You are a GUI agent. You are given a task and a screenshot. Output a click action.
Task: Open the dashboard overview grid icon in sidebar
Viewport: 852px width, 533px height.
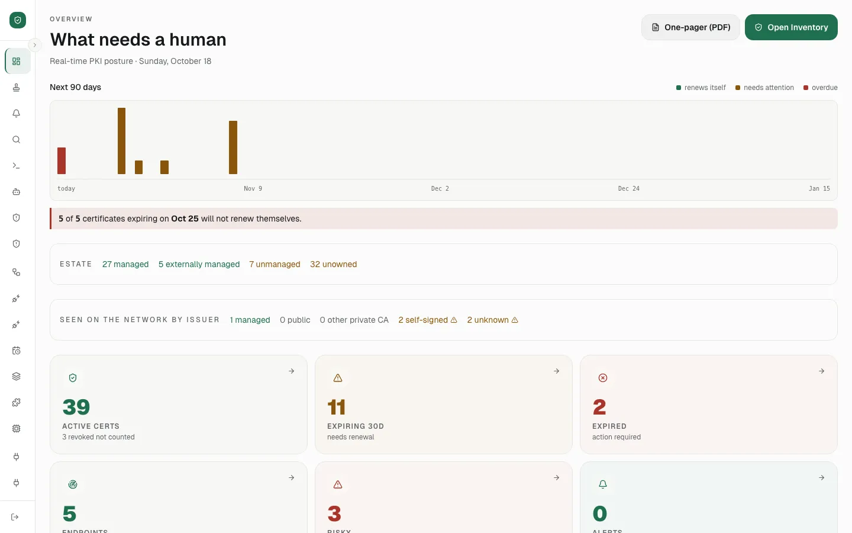click(17, 61)
